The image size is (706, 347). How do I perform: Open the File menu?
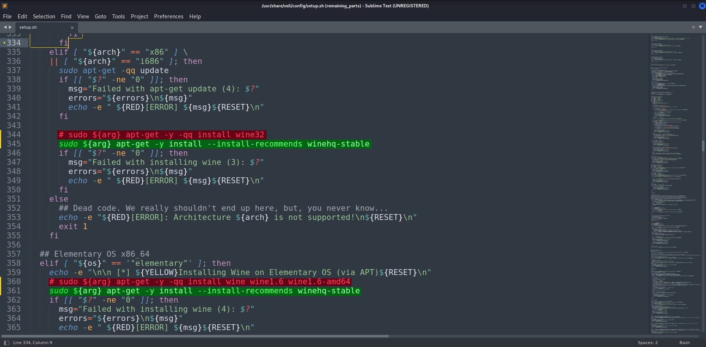7,16
